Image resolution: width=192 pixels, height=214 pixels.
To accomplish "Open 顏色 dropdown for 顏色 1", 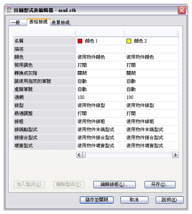I will tap(101, 57).
